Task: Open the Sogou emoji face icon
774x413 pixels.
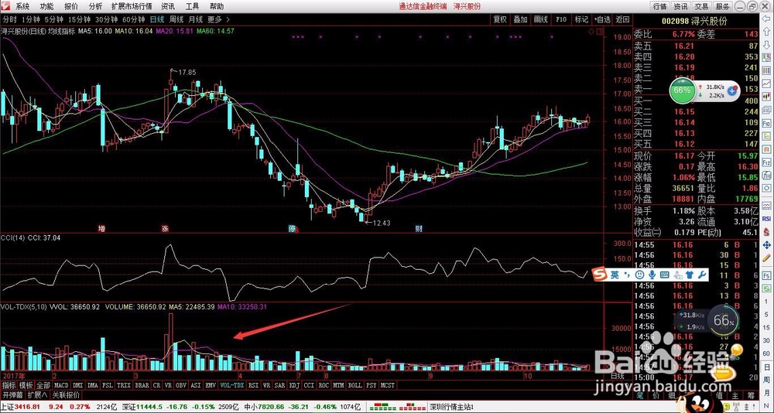Action: pos(640,275)
